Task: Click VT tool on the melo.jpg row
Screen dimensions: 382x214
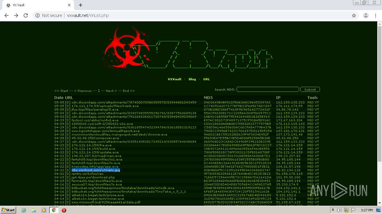Action: pyautogui.click(x=317, y=170)
